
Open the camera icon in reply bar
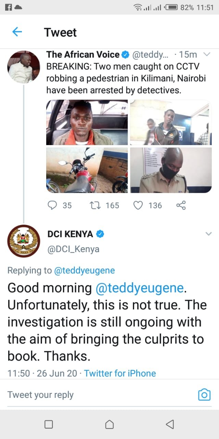tap(204, 395)
